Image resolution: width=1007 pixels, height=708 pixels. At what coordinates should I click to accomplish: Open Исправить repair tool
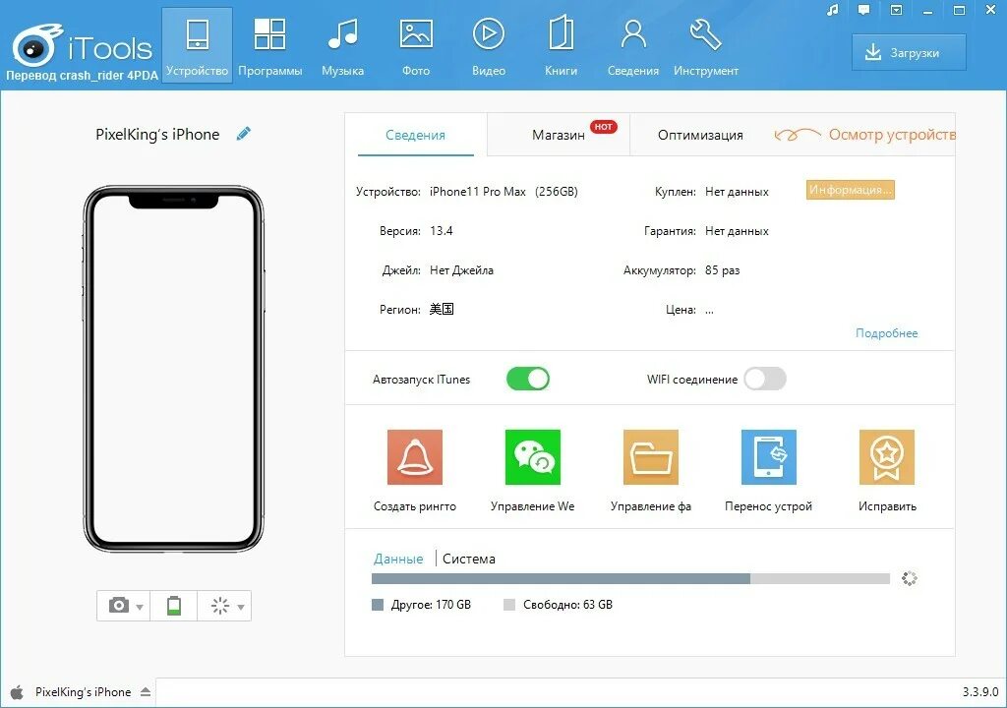(887, 471)
